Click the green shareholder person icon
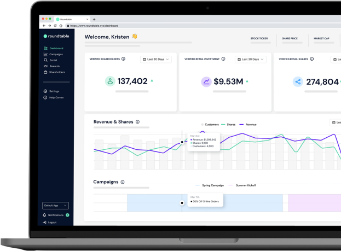 tap(110, 81)
